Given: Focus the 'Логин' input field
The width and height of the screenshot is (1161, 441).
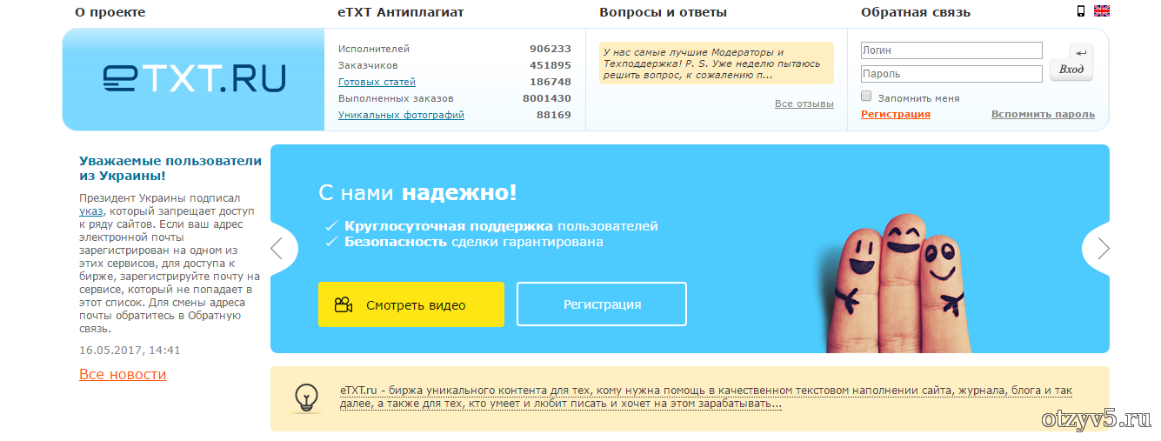Looking at the screenshot, I should click(x=951, y=50).
